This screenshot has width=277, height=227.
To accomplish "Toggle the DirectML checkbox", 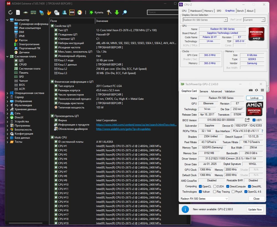I will (x=250, y=186).
